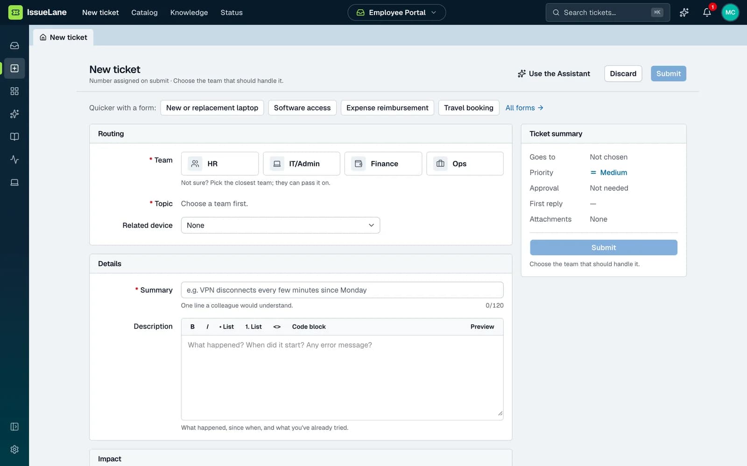Insert a Code block
Image resolution: width=747 pixels, height=466 pixels.
pos(309,327)
